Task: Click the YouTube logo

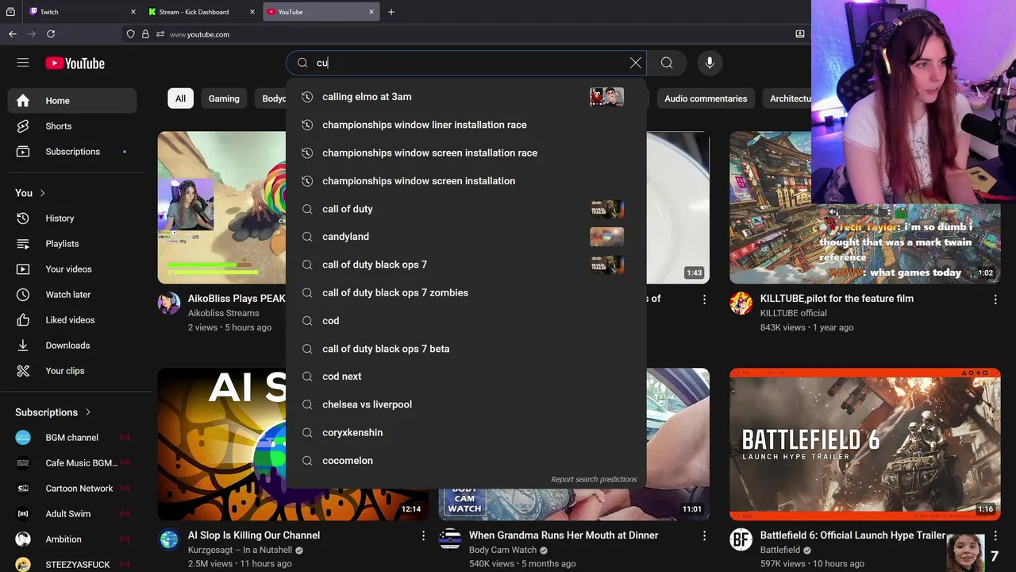Action: (75, 64)
